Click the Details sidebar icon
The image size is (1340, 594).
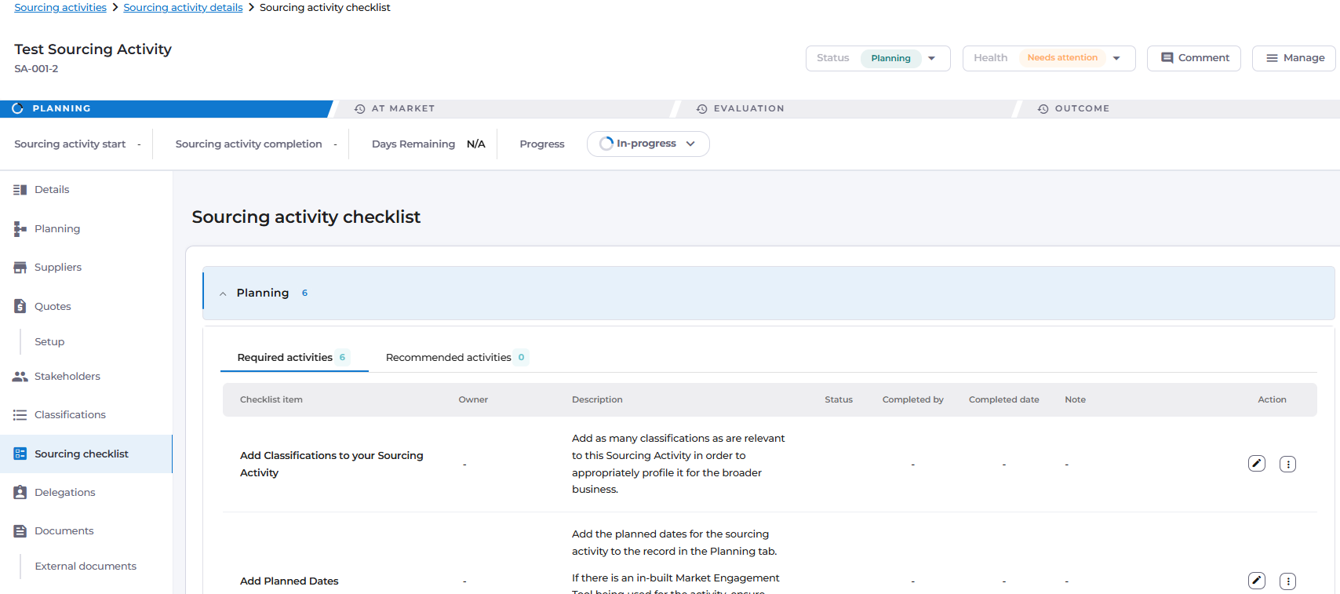click(20, 190)
